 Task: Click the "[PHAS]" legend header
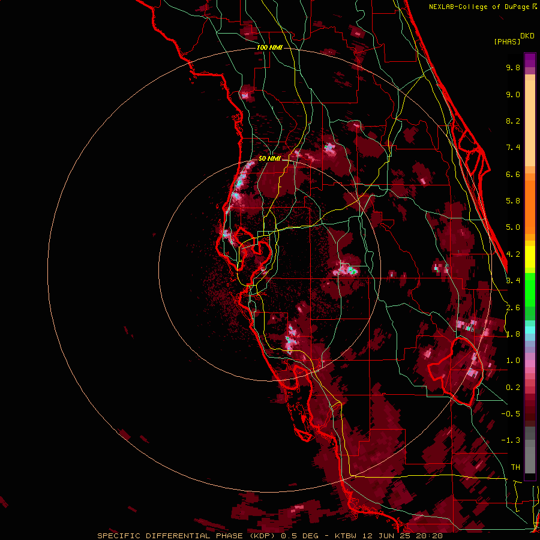(507, 42)
